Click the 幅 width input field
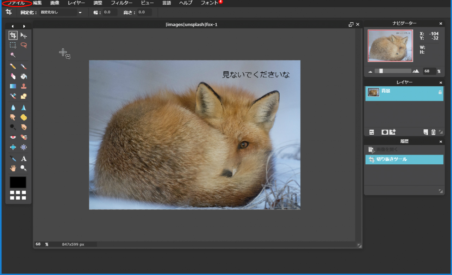Viewport: 452px width, 275px height. coord(110,12)
